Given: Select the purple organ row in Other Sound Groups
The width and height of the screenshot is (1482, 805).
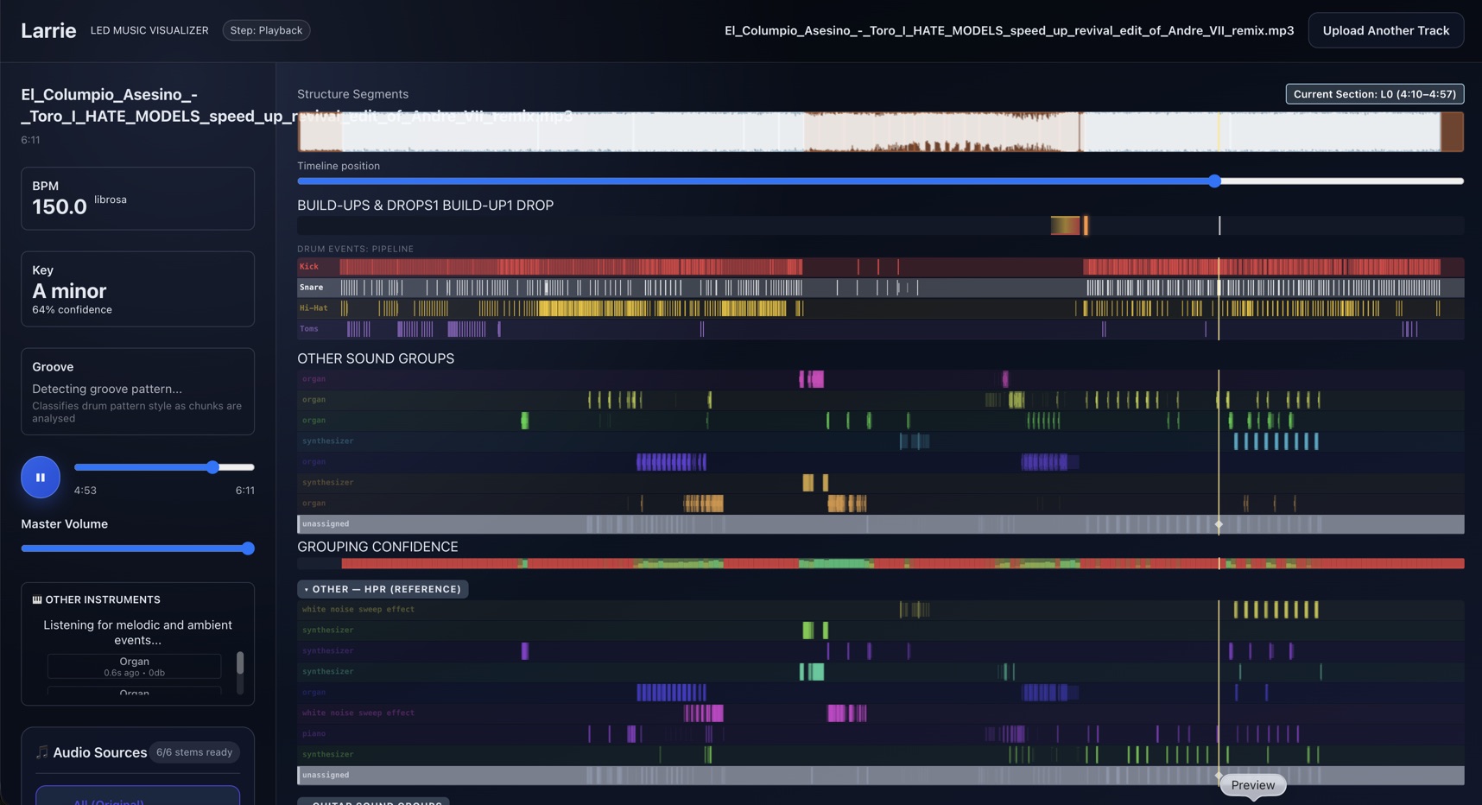Looking at the screenshot, I should coord(880,462).
